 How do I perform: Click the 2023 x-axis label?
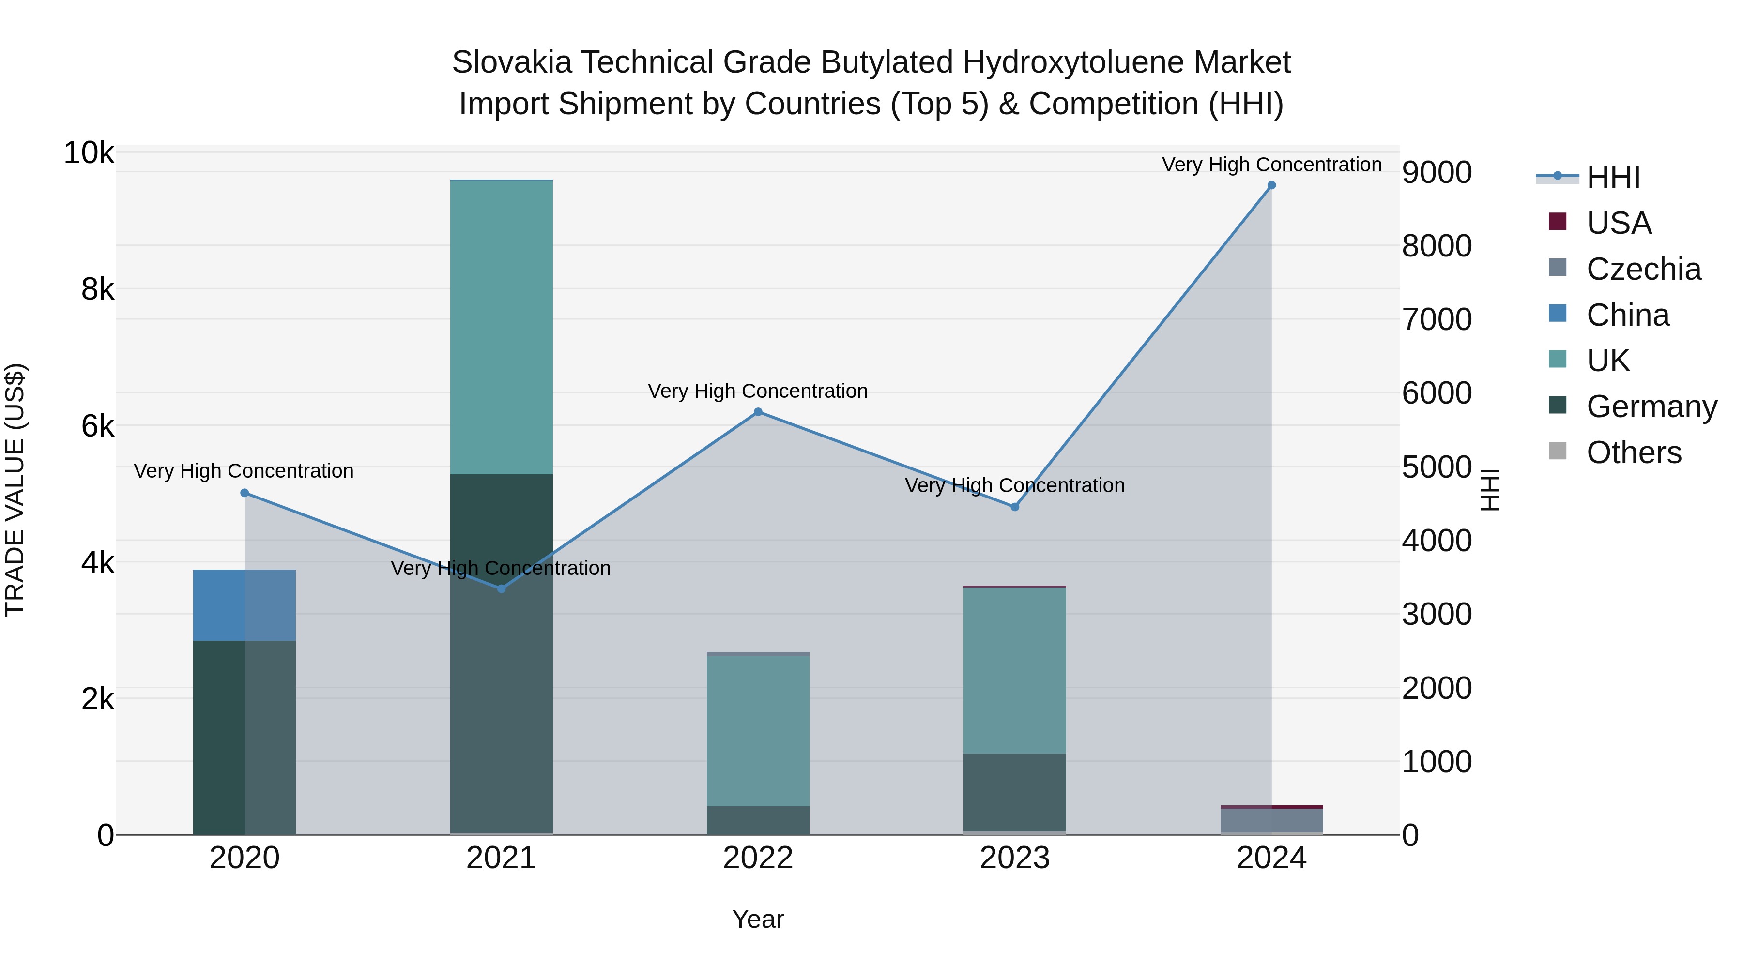click(1015, 858)
